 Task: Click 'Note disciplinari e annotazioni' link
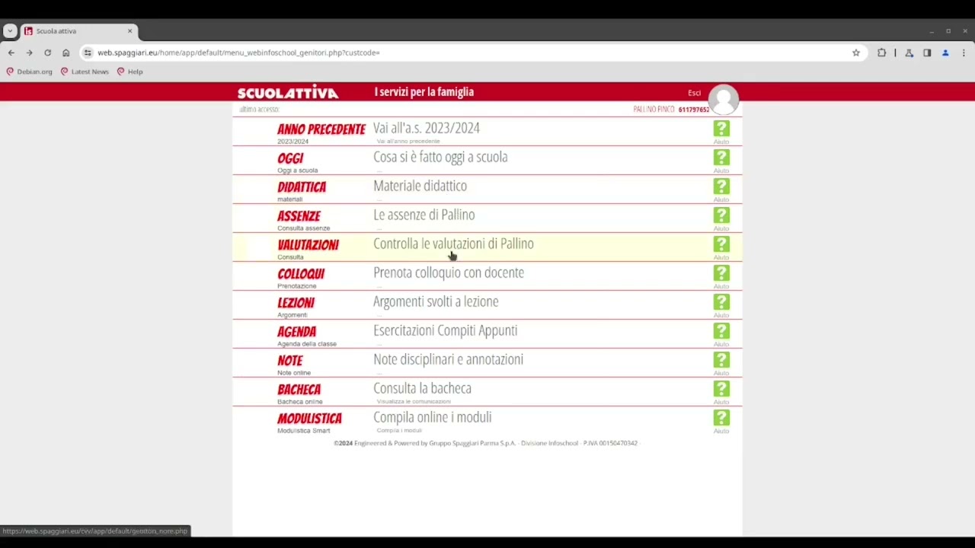(448, 359)
